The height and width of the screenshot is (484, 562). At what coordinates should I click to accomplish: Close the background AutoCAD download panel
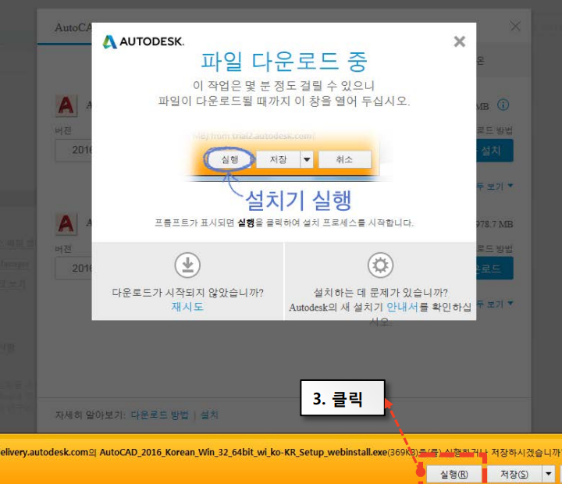[515, 26]
